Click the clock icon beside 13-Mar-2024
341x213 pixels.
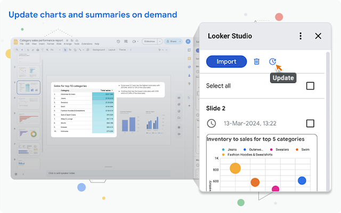click(x=211, y=124)
